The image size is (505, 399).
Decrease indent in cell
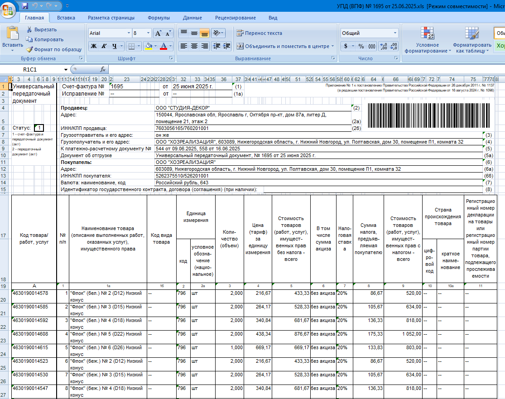coord(217,46)
